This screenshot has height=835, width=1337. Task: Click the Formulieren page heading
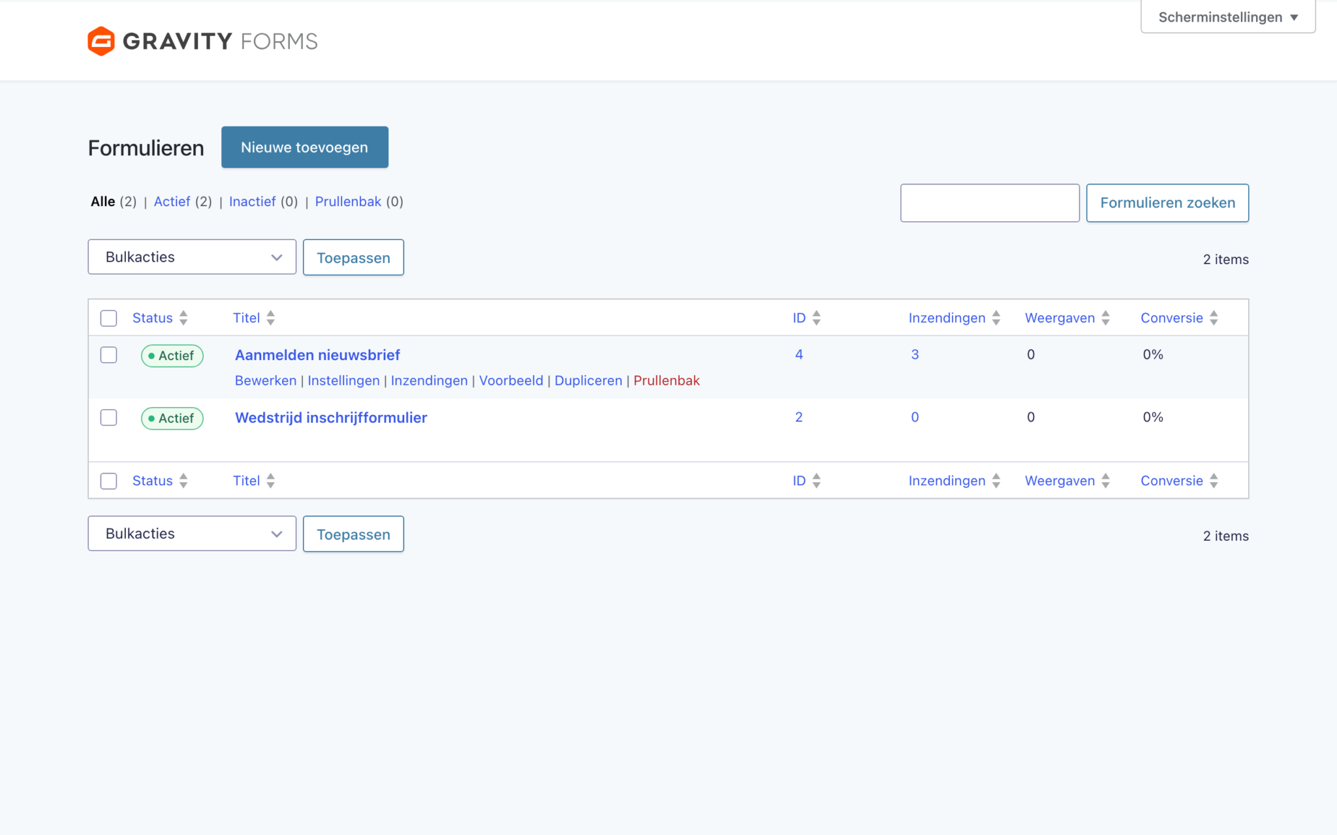point(146,148)
